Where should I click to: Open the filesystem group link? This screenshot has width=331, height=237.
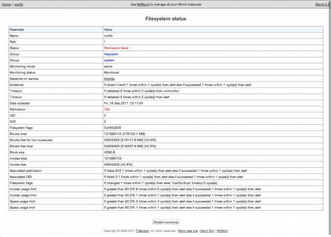point(111,54)
